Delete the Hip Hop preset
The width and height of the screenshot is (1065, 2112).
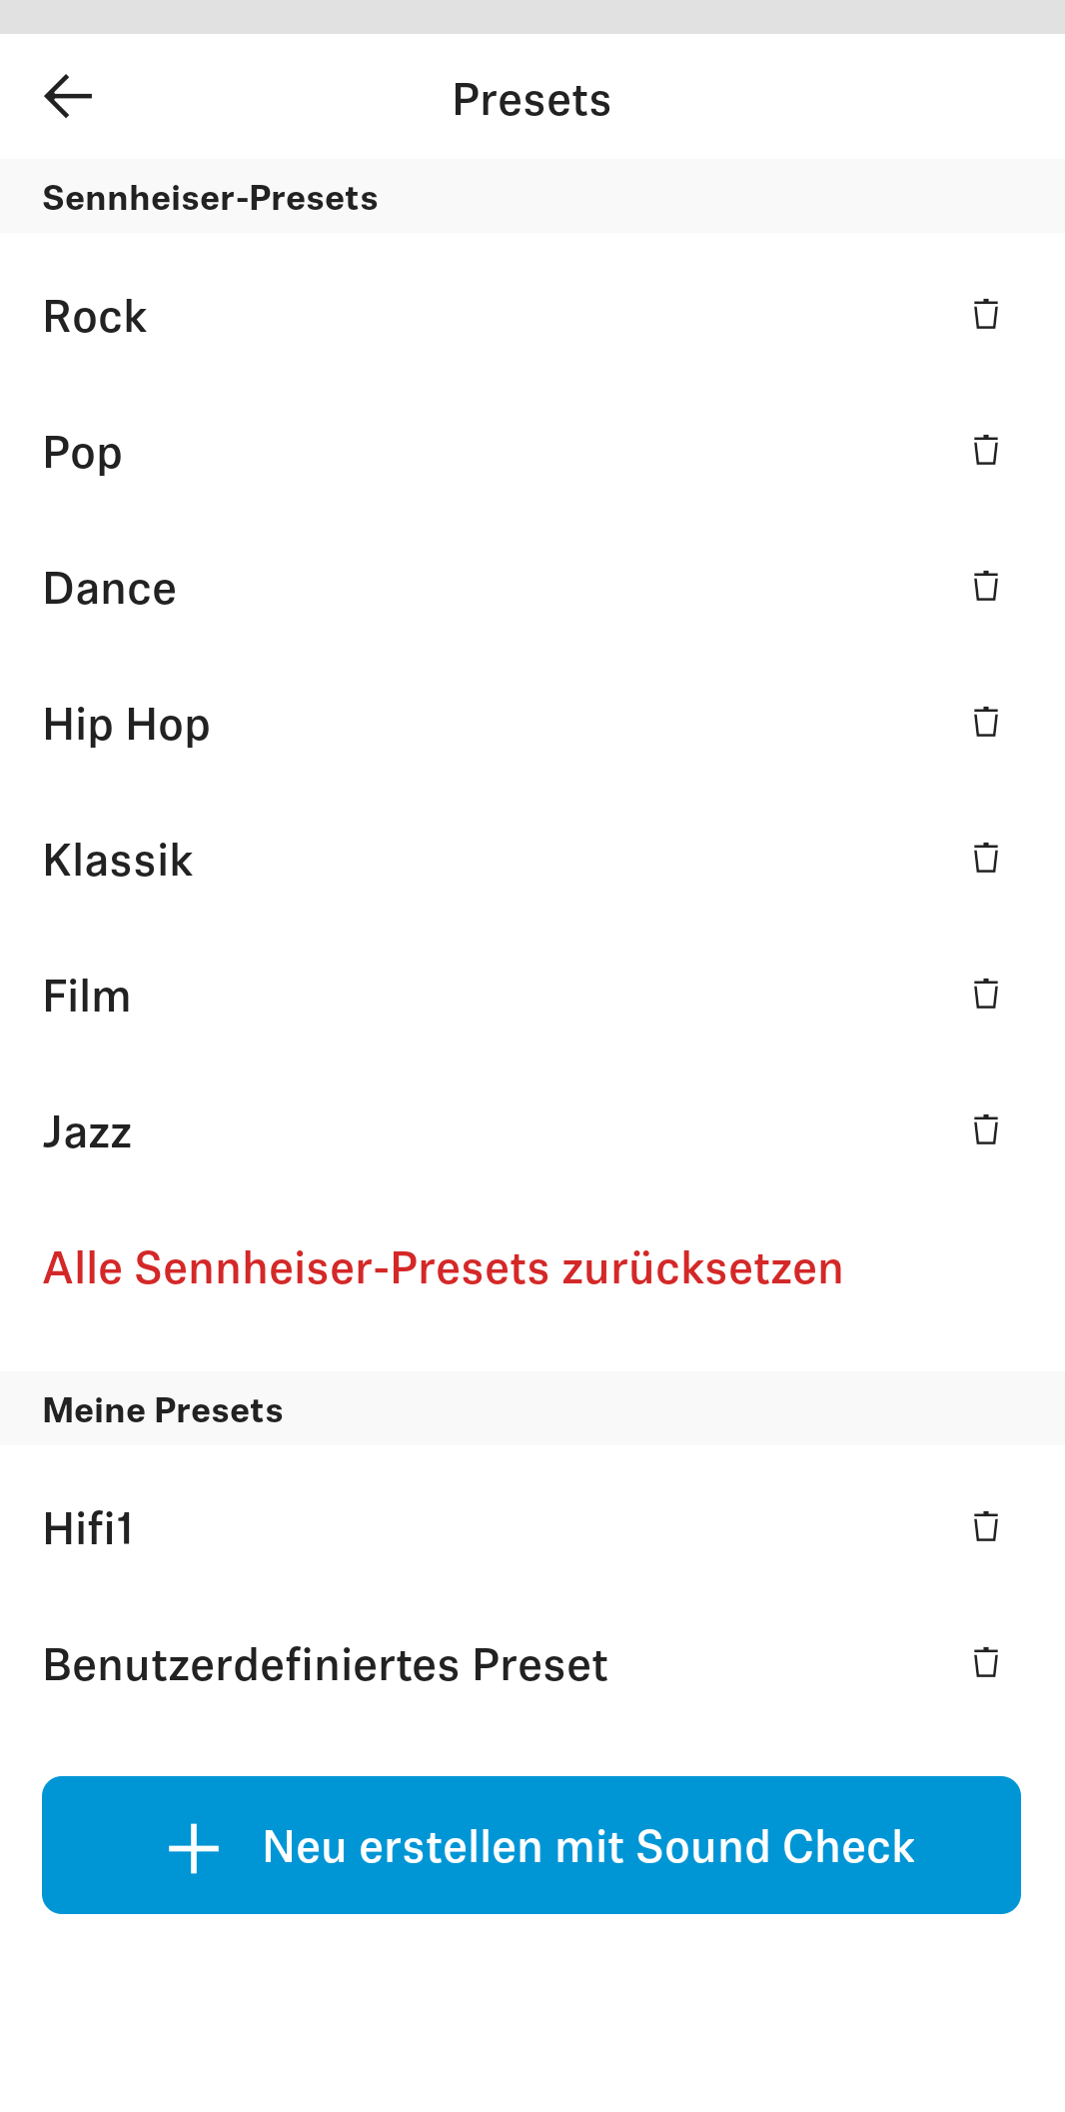coord(986,722)
